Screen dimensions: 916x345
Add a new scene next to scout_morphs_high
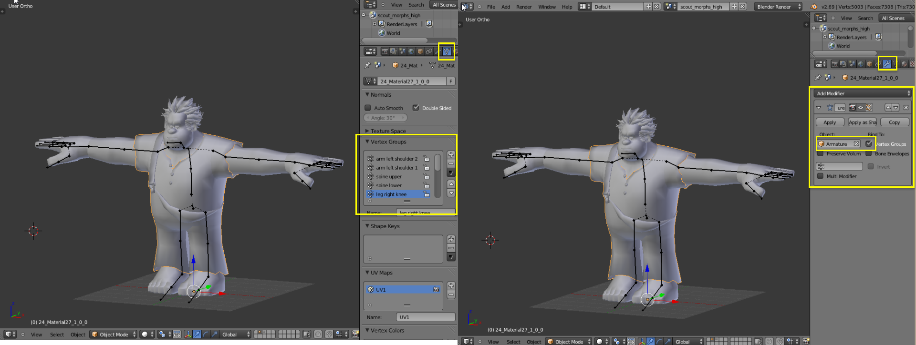[734, 7]
